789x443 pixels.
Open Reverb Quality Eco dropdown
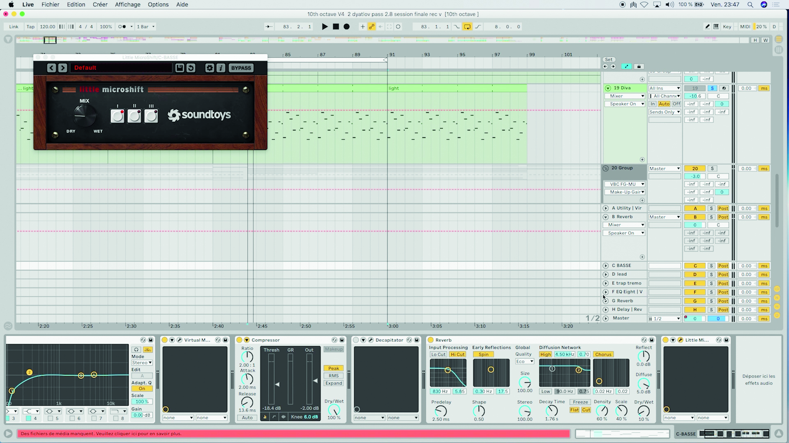point(524,361)
